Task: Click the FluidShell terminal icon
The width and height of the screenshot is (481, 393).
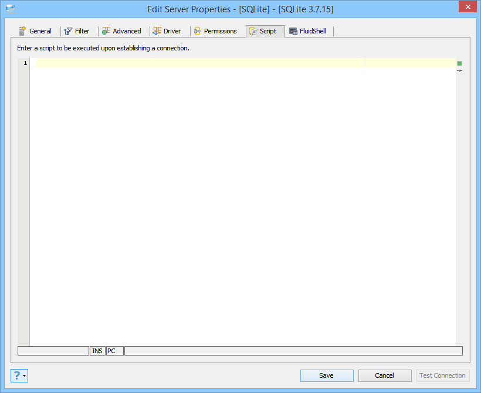Action: click(293, 31)
